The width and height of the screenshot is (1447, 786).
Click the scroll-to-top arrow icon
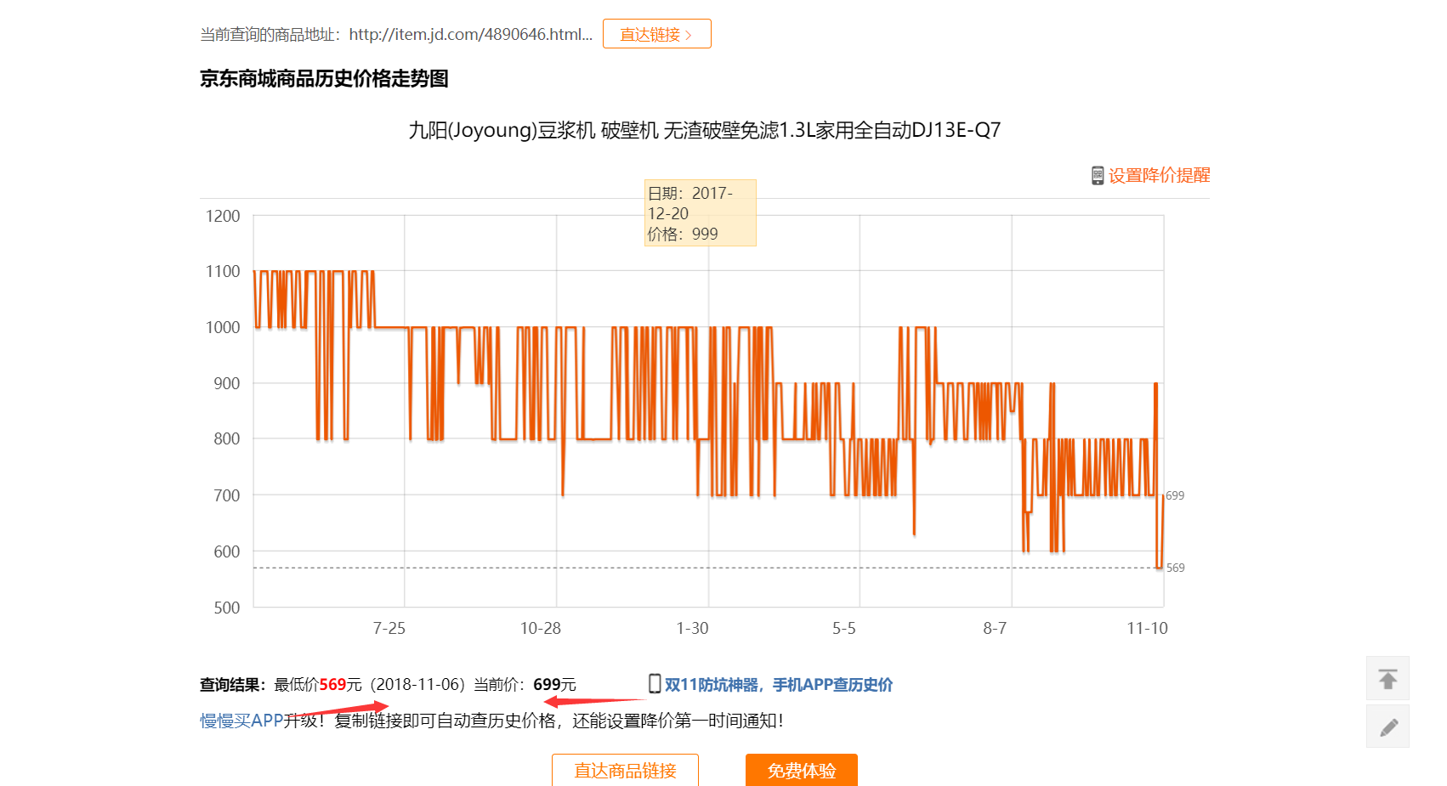1387,678
